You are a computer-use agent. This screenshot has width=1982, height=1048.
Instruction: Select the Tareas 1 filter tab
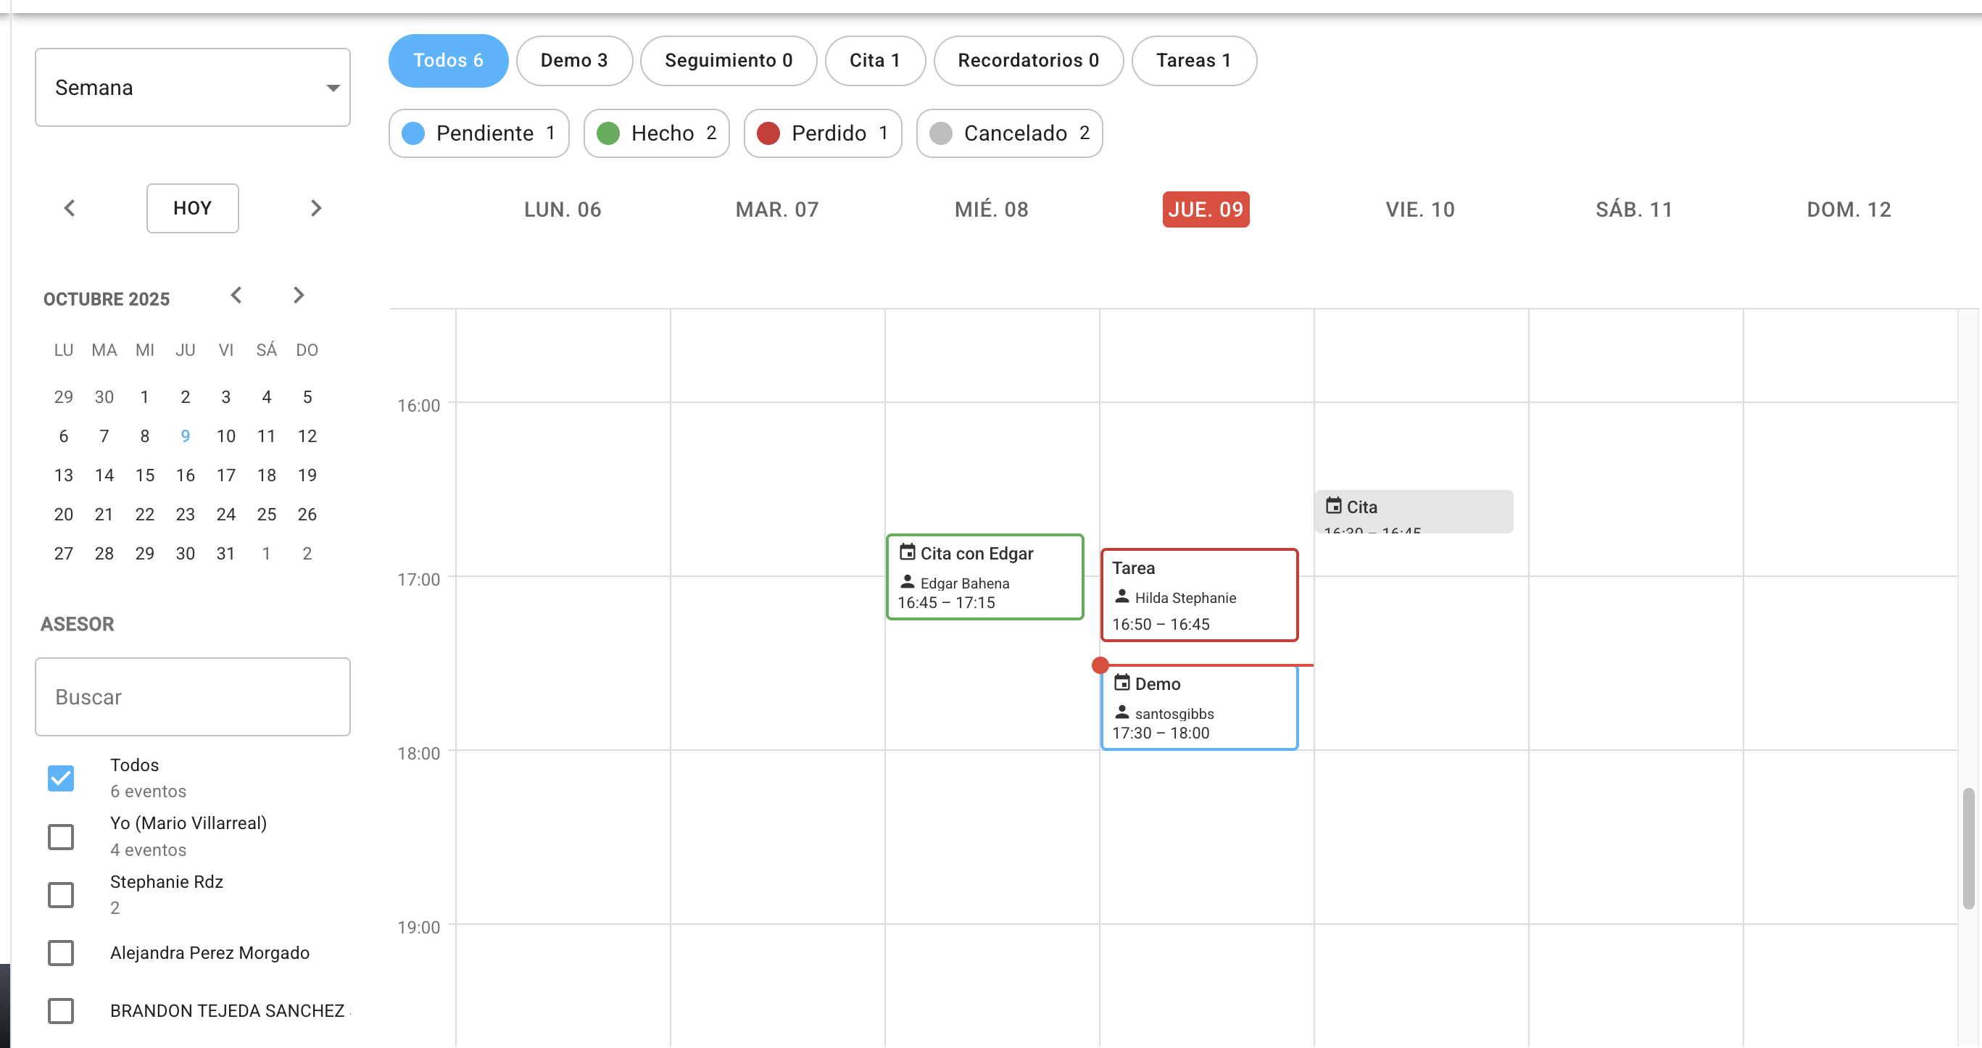(x=1193, y=61)
